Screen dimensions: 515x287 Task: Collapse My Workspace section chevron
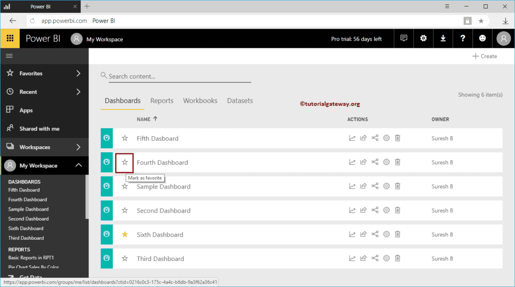tap(78, 165)
